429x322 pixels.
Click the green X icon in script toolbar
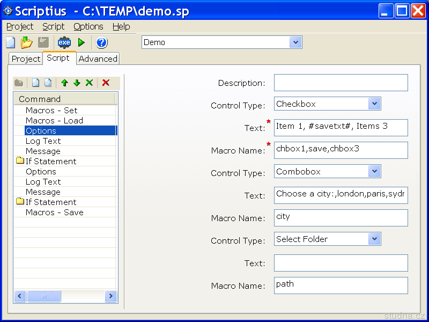pyautogui.click(x=89, y=83)
